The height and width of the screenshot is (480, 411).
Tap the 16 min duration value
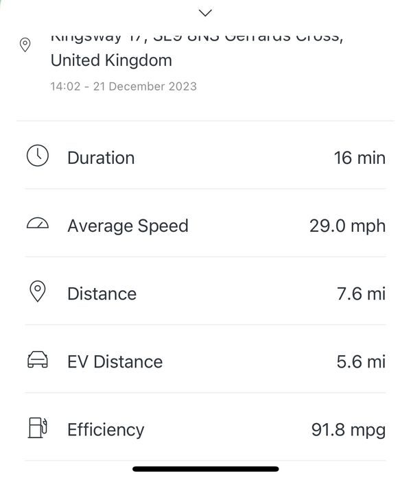(360, 158)
